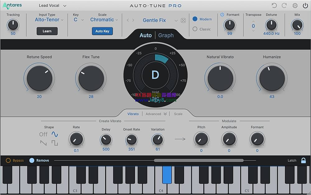Image resolution: width=311 pixels, height=195 pixels.
Task: Open the settings gear icon
Action: (295, 5)
